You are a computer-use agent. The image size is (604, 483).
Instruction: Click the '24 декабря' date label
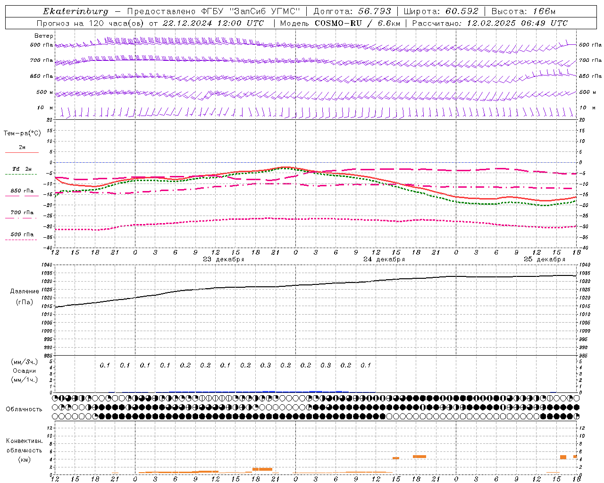[x=384, y=259]
